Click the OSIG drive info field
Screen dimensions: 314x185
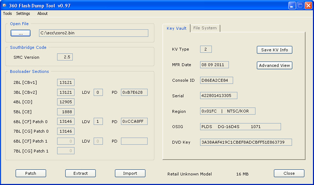click(240, 127)
